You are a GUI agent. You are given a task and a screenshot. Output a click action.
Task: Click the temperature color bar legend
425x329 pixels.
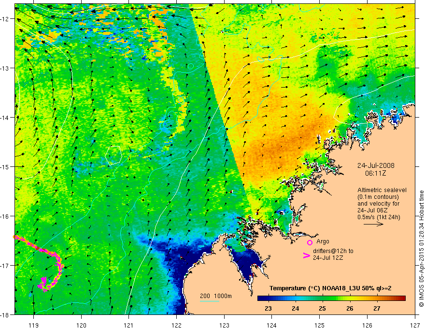331,299
